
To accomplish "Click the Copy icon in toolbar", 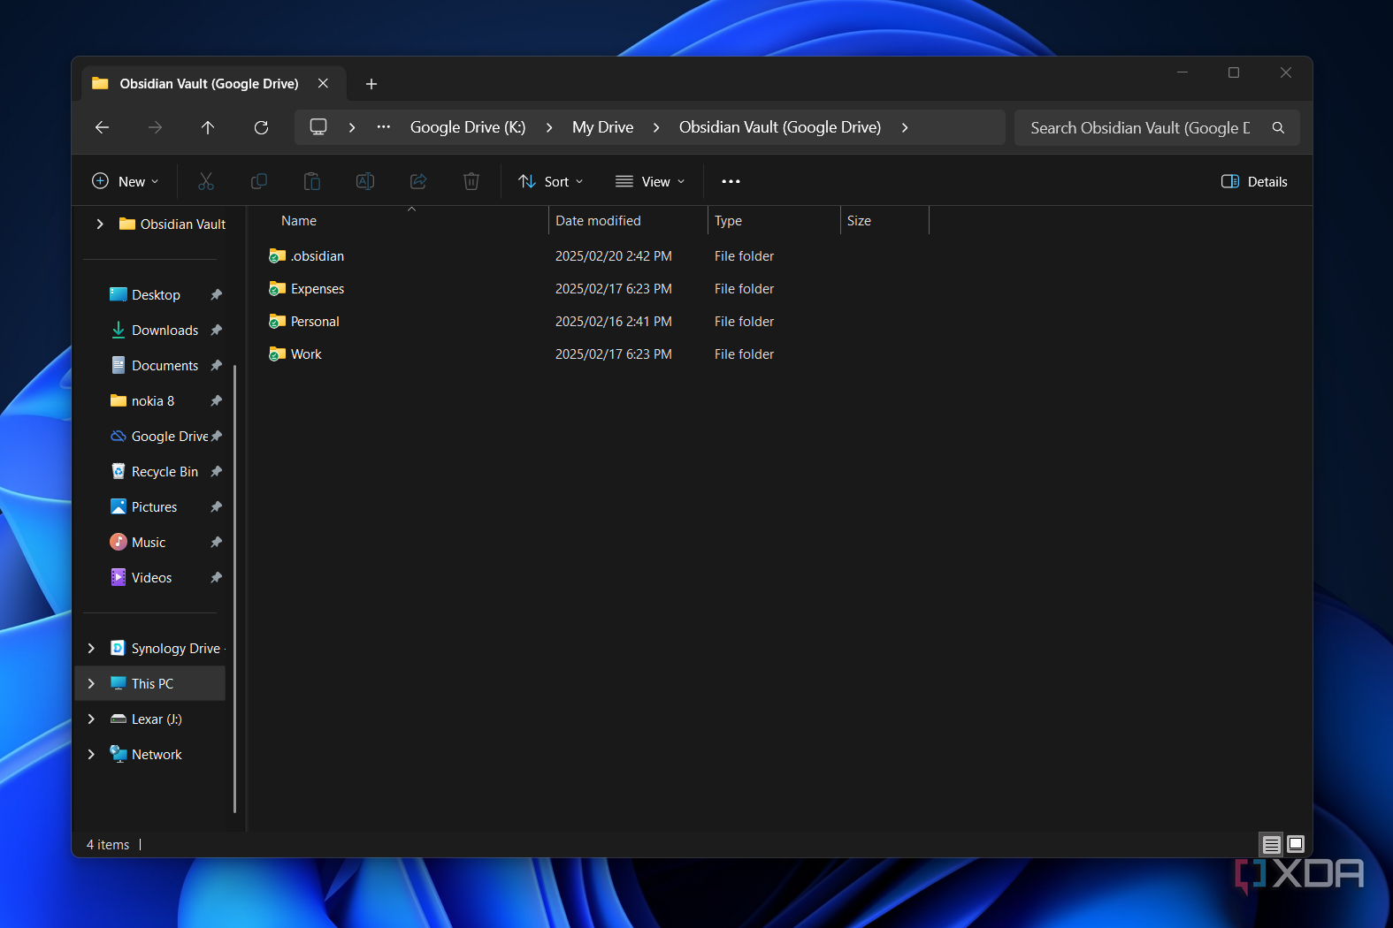I will pyautogui.click(x=259, y=181).
